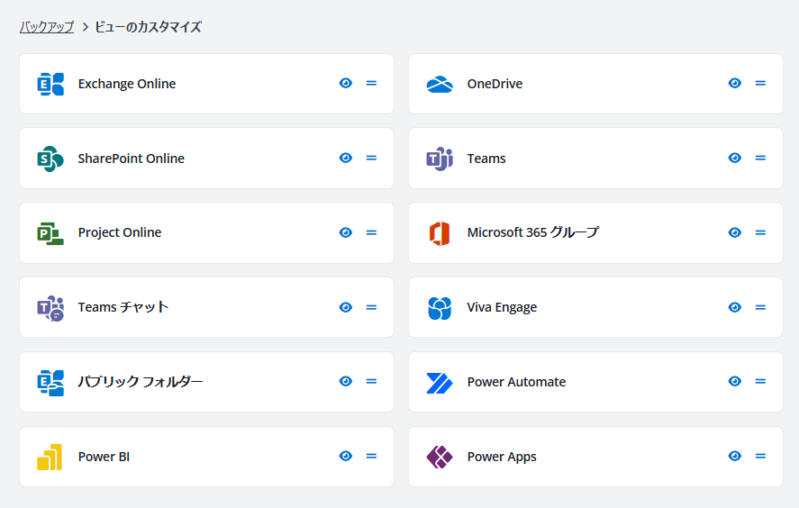Toggle Microsoft 365 グループ visibility

click(x=735, y=232)
